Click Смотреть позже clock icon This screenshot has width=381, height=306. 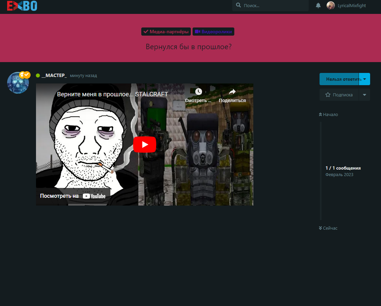click(x=199, y=92)
